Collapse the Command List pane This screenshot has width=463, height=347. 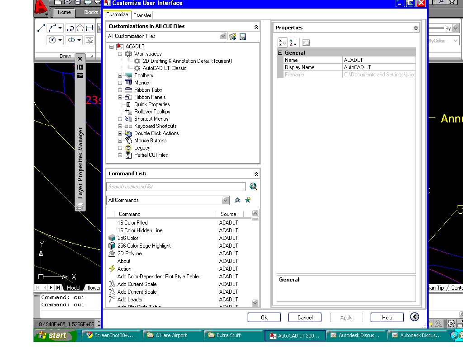(x=256, y=174)
